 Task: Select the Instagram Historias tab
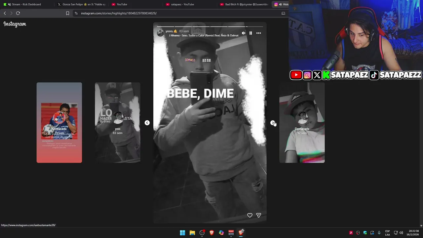pos(281,4)
